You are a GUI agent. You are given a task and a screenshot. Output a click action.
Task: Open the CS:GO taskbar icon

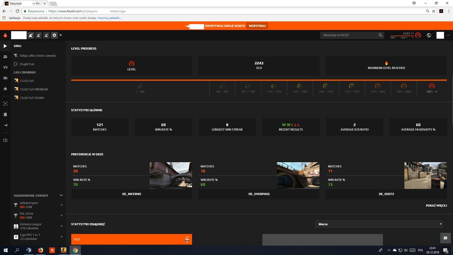[64, 250]
